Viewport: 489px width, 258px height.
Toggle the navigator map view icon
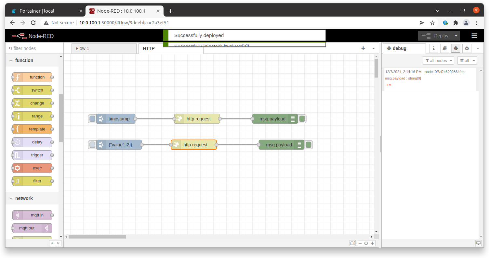click(353, 243)
